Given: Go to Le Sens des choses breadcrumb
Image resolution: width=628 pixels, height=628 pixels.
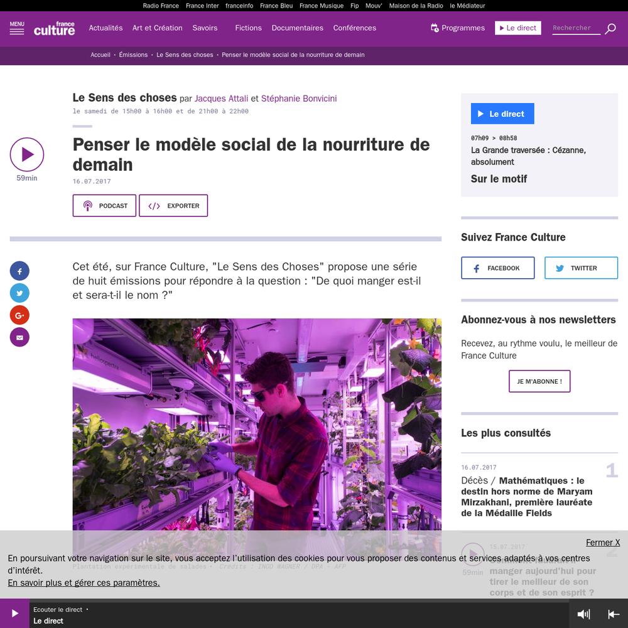Looking at the screenshot, I should [x=185, y=55].
